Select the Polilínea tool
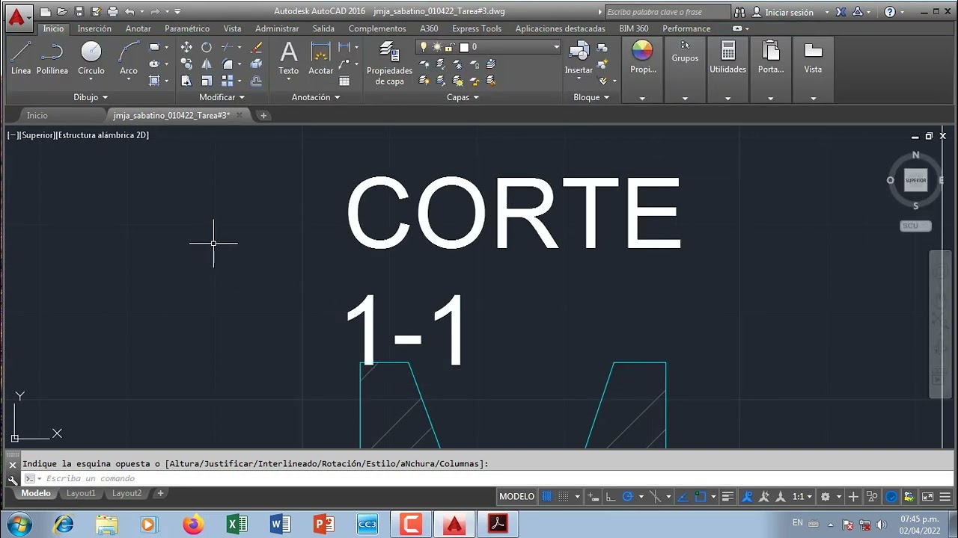 52,58
